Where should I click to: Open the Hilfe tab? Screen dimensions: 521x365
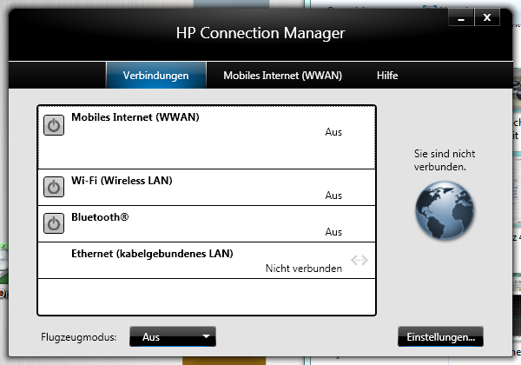pyautogui.click(x=387, y=76)
